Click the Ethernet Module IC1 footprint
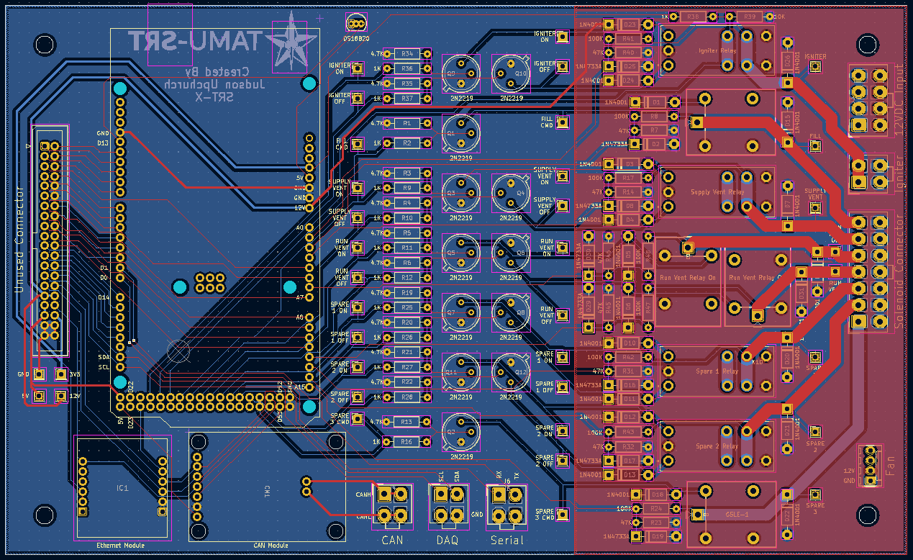The width and height of the screenshot is (913, 560). (122, 488)
